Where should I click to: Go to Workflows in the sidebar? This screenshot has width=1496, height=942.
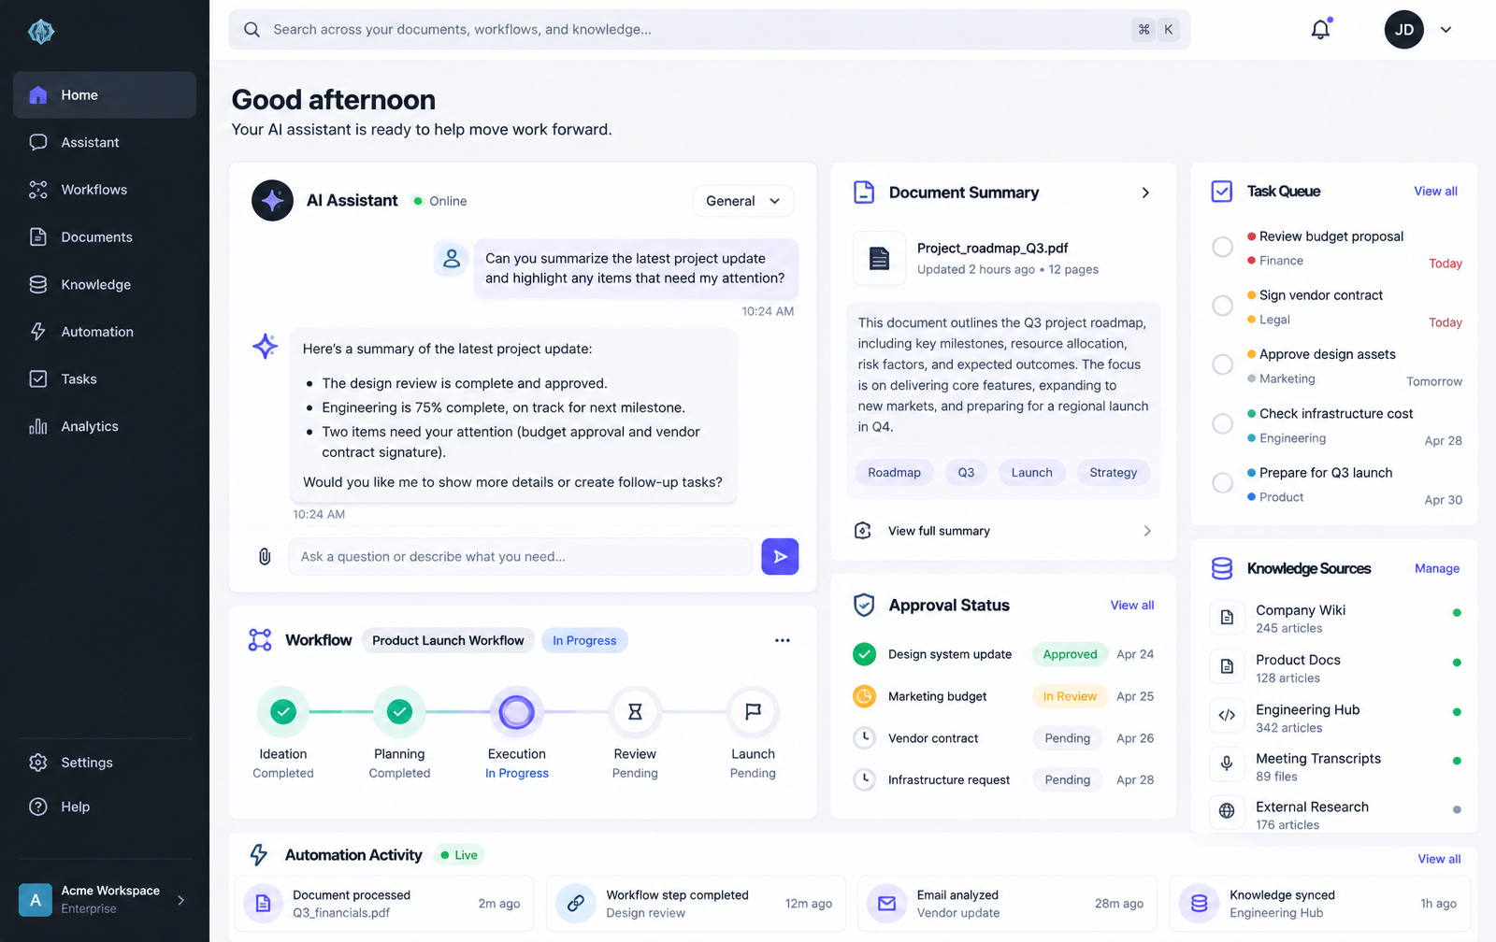pyautogui.click(x=105, y=190)
